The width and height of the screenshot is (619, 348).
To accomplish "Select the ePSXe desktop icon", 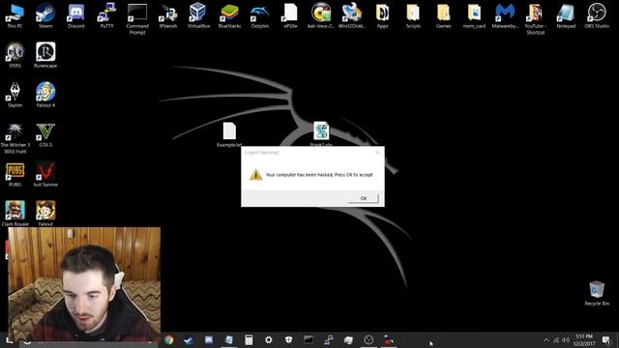I will 290,15.
